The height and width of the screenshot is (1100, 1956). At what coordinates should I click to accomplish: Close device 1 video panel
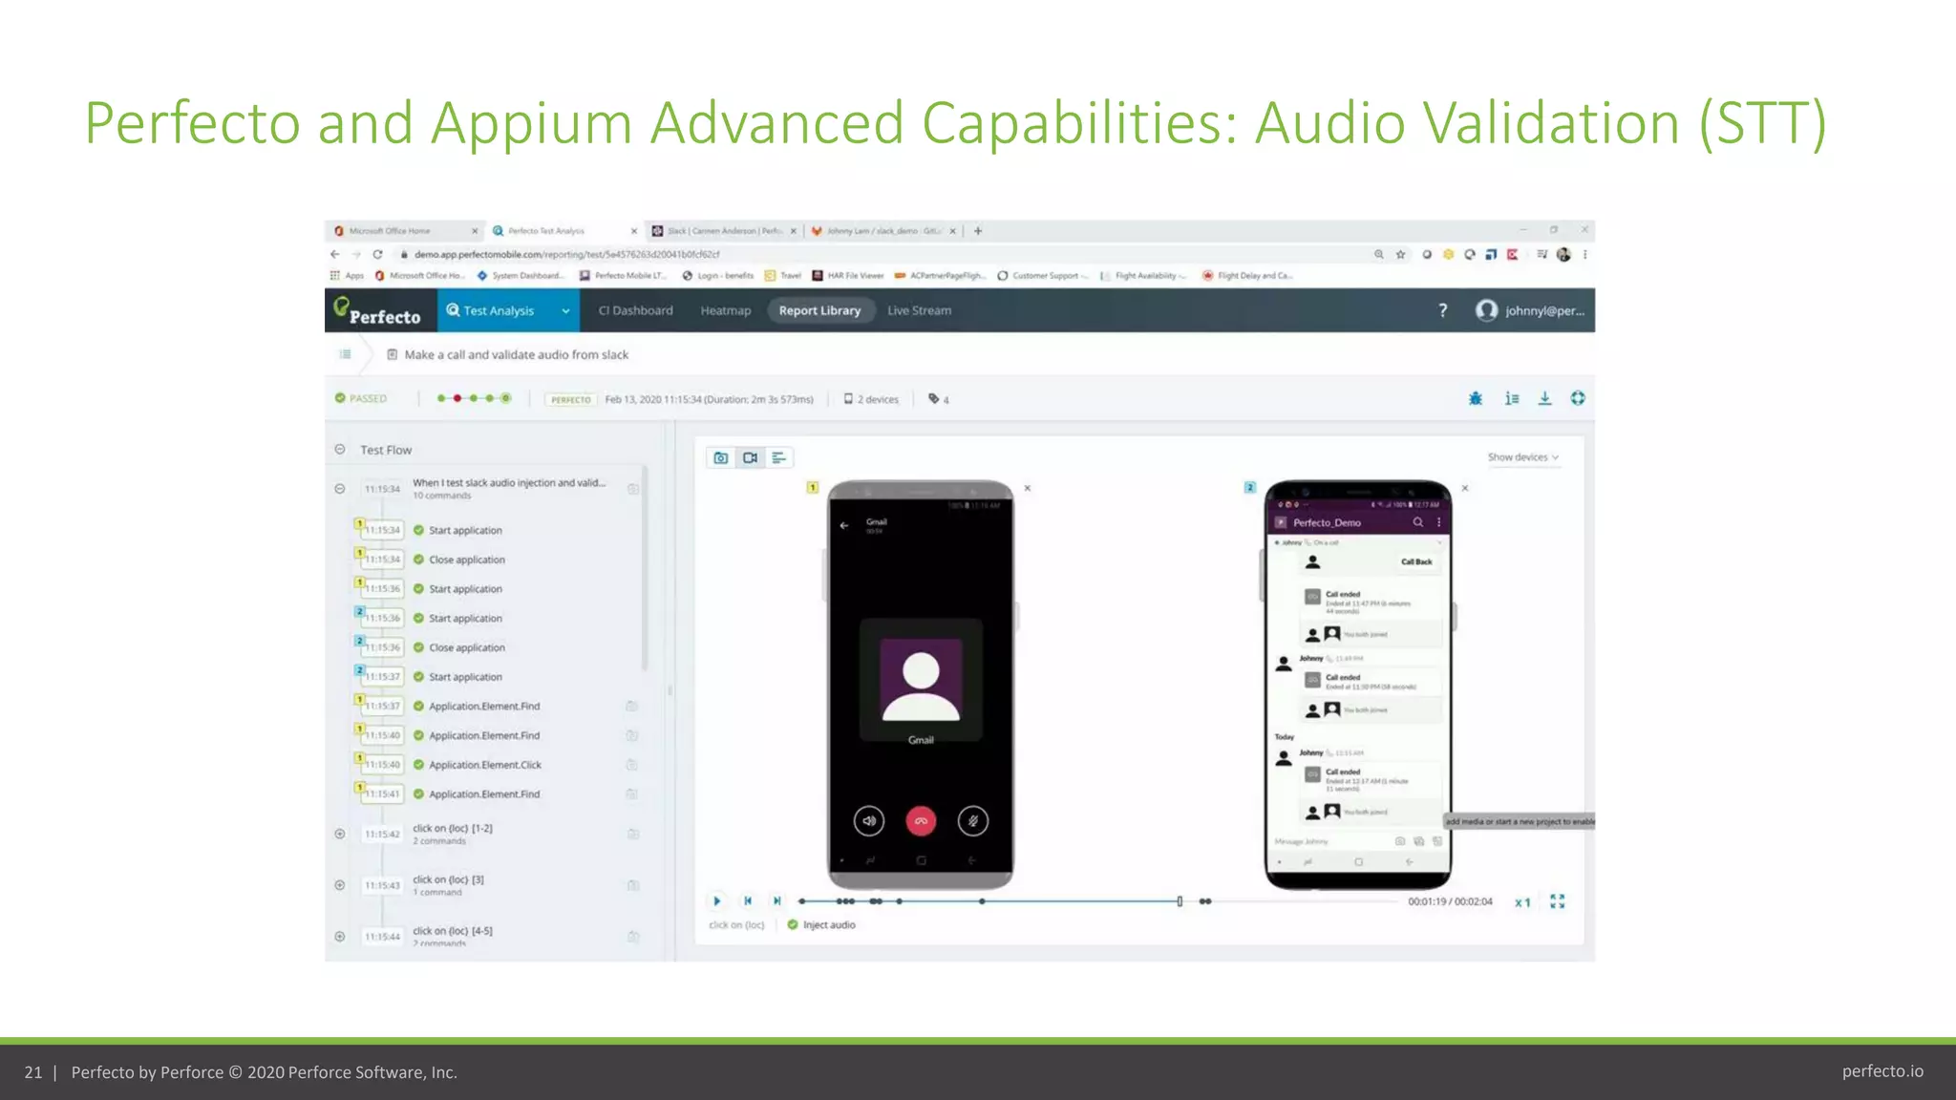click(1028, 488)
